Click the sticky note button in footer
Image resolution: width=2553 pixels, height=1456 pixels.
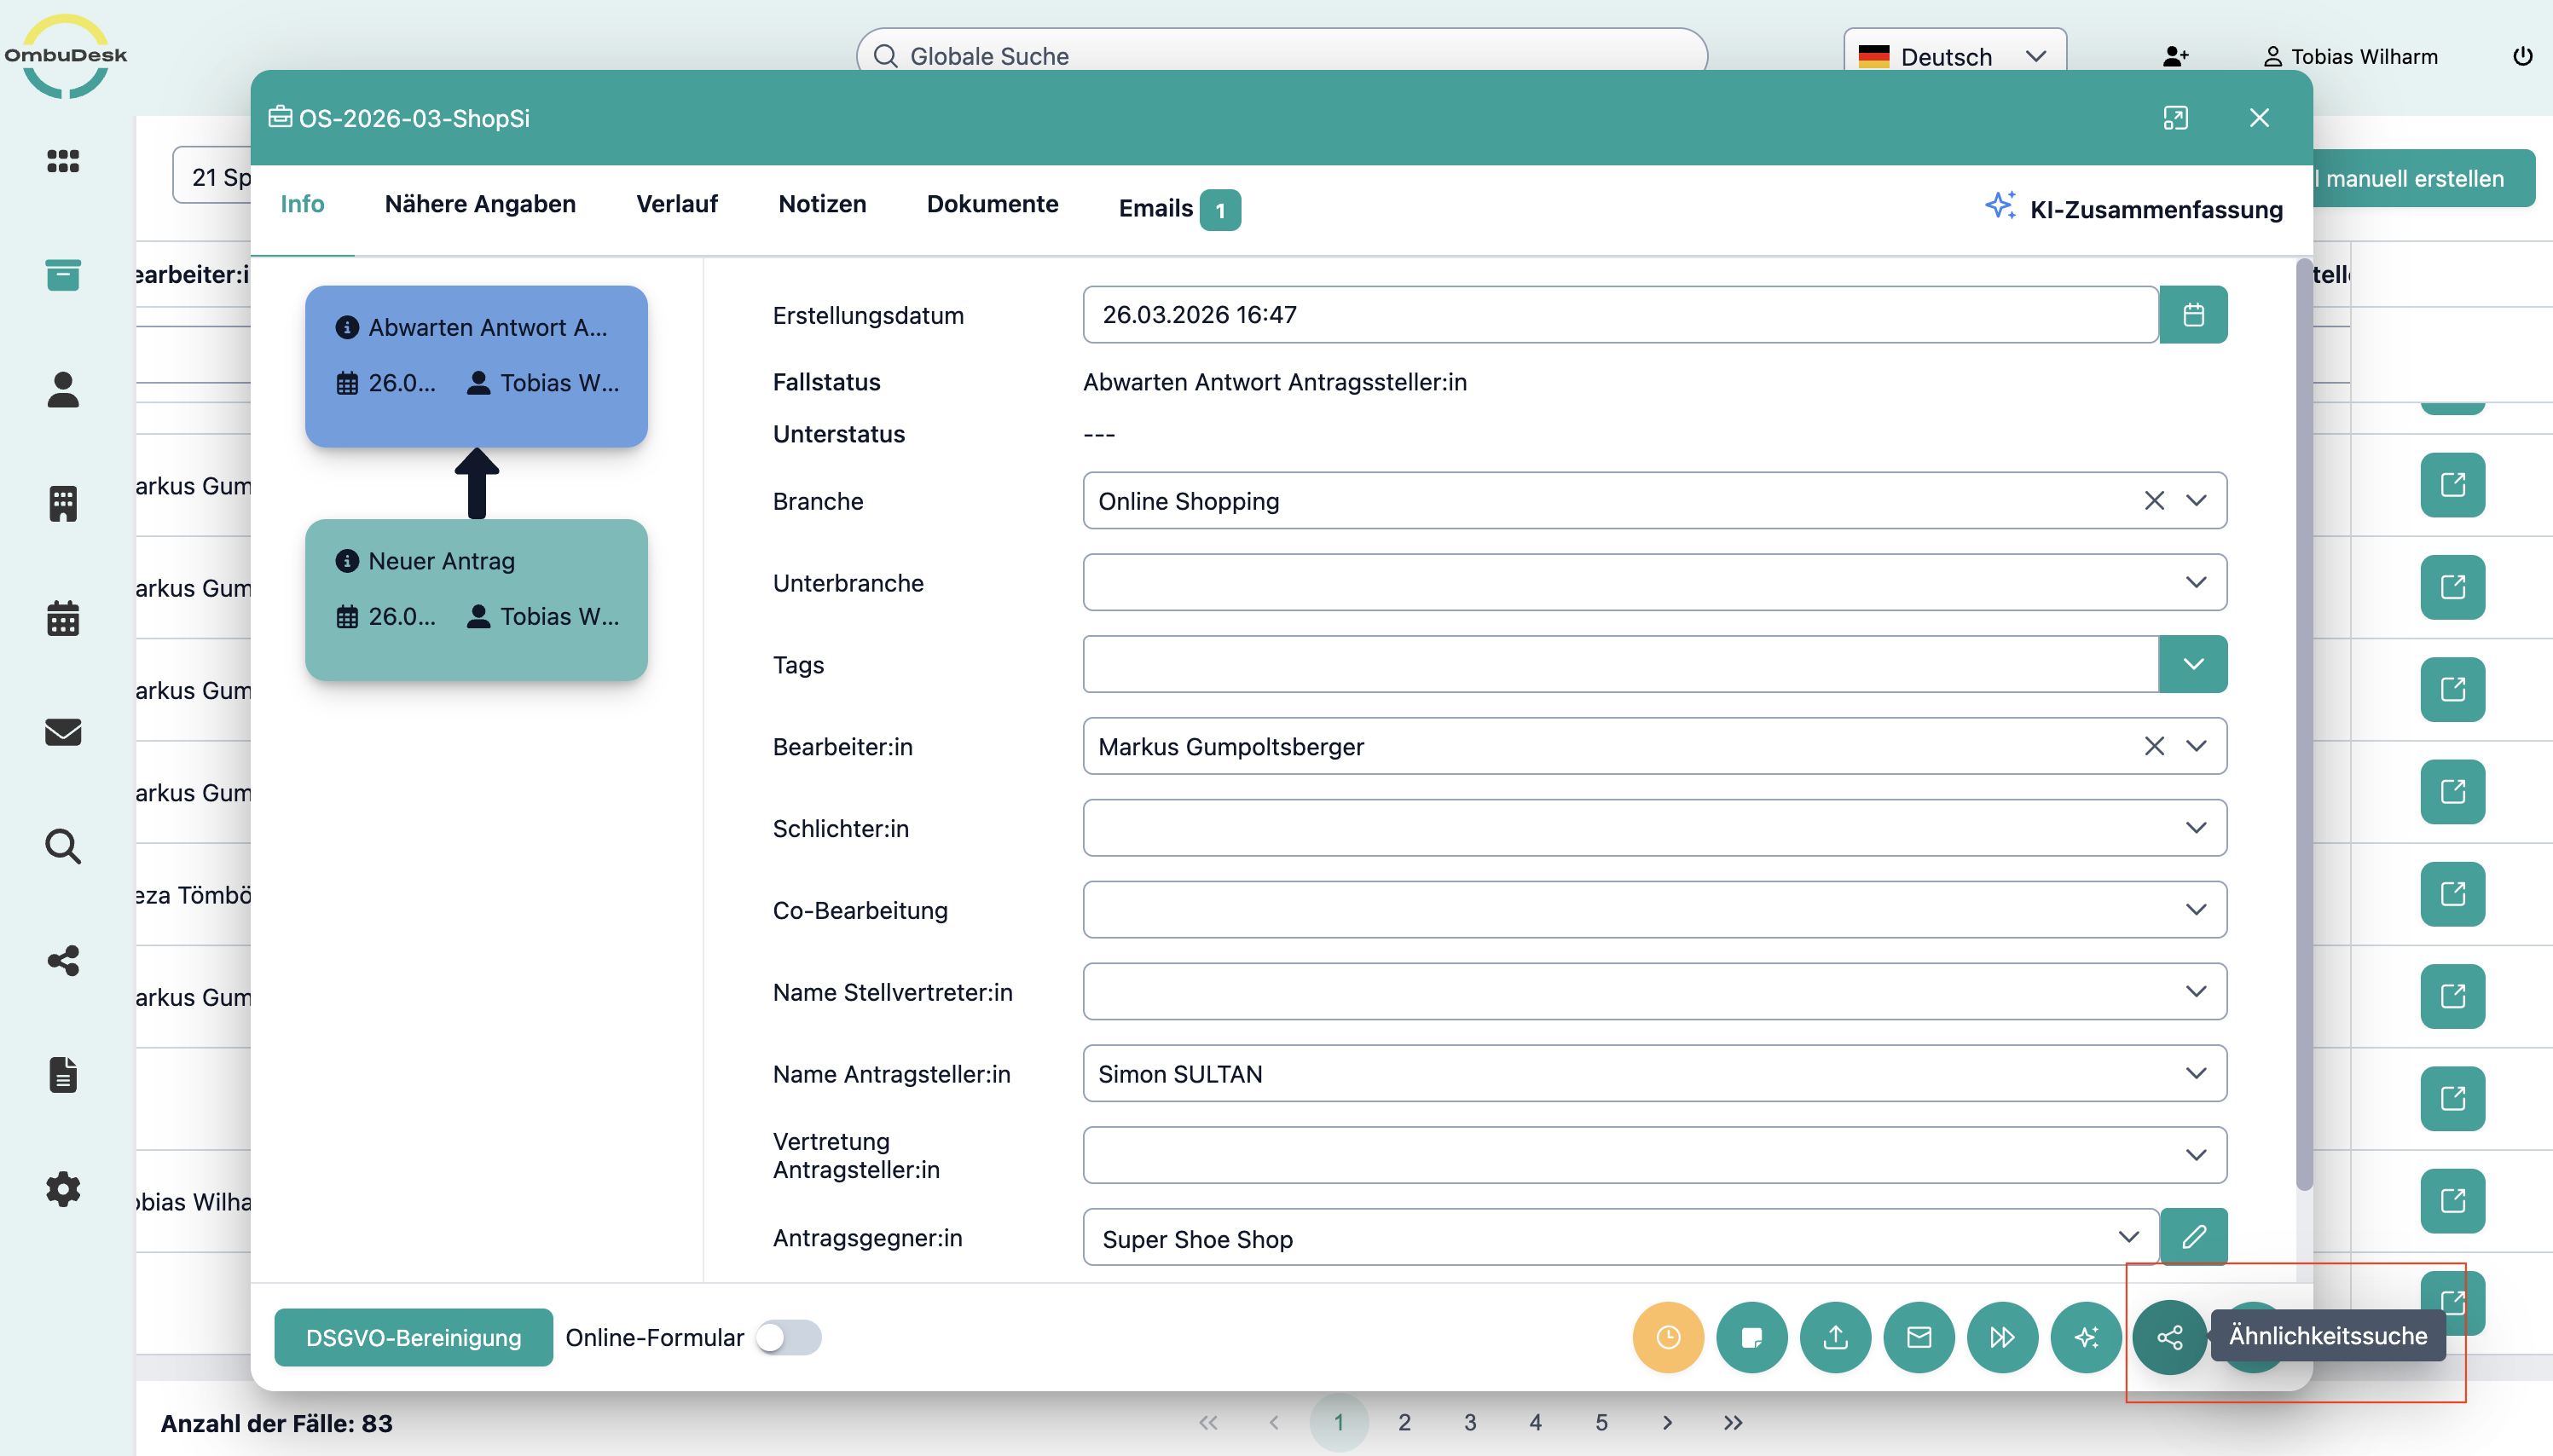(1751, 1337)
